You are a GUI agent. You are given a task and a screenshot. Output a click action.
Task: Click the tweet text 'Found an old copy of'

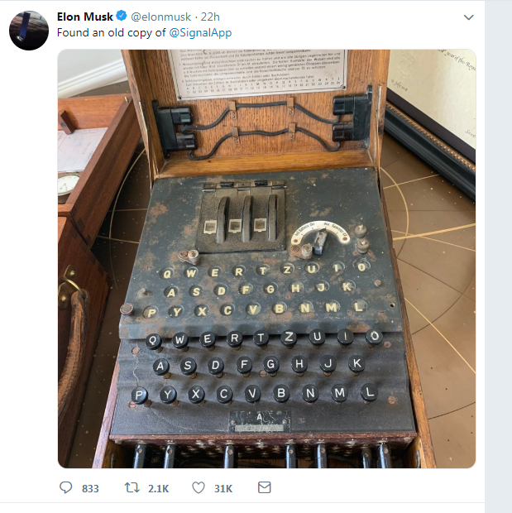tap(111, 33)
